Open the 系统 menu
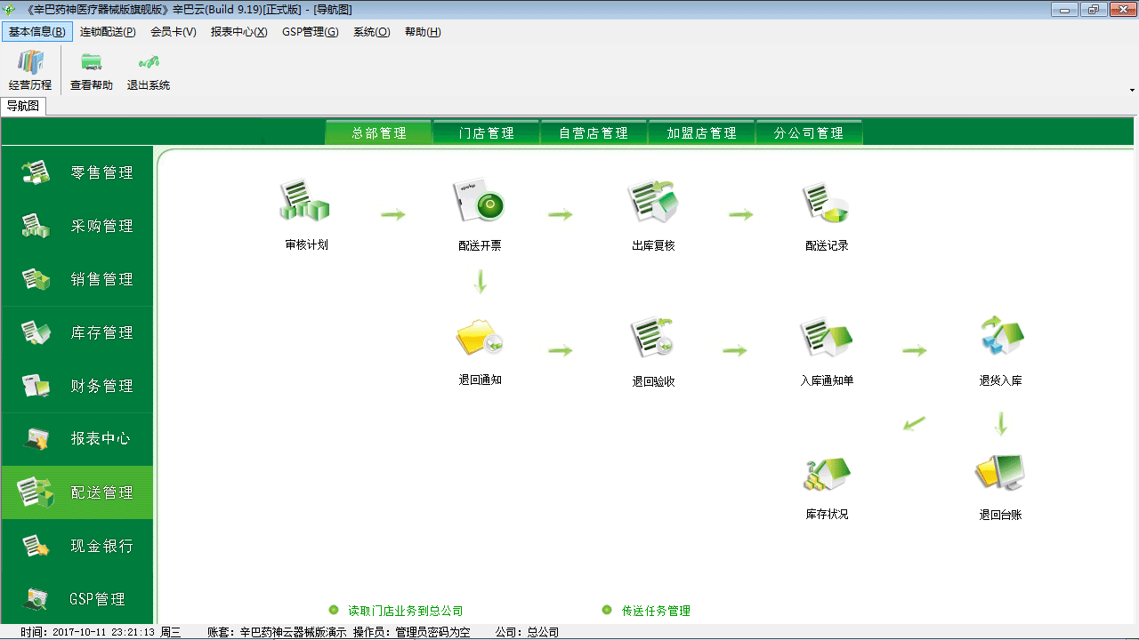 (x=370, y=31)
